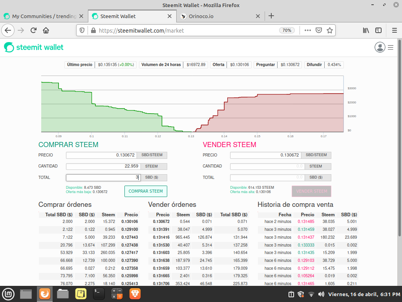The width and height of the screenshot is (402, 302).
Task: Open a new browser tab
Action: [271, 16]
